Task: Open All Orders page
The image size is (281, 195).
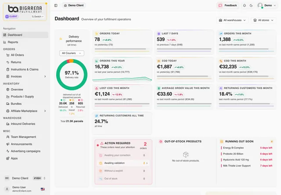Action: pos(17,55)
